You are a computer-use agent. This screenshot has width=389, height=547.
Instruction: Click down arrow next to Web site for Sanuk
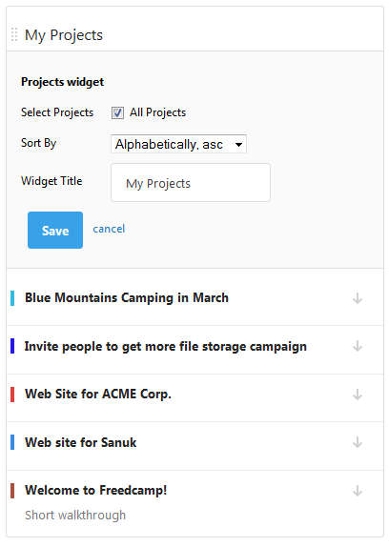click(358, 442)
